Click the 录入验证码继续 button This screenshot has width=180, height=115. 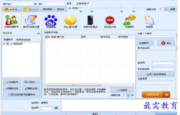coord(156,74)
